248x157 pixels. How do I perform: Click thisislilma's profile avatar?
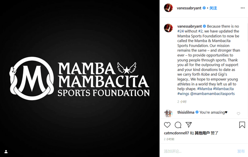click(x=168, y=113)
